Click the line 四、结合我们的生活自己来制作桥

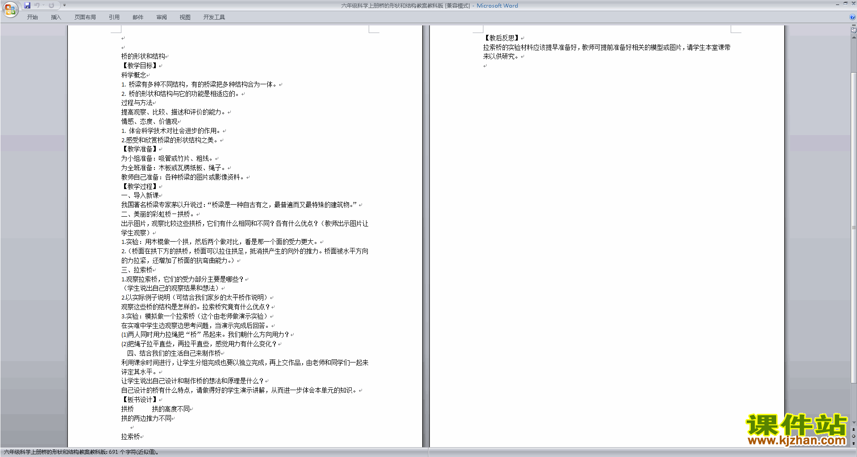pos(174,353)
